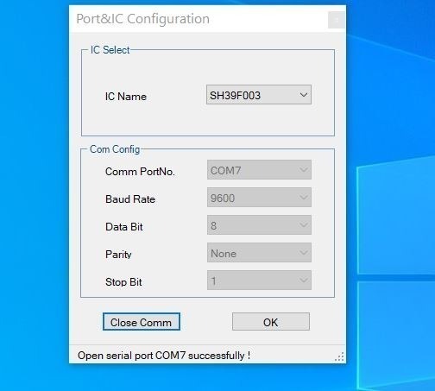Click the Baud Rate label
This screenshot has width=435, height=391.
(130, 199)
